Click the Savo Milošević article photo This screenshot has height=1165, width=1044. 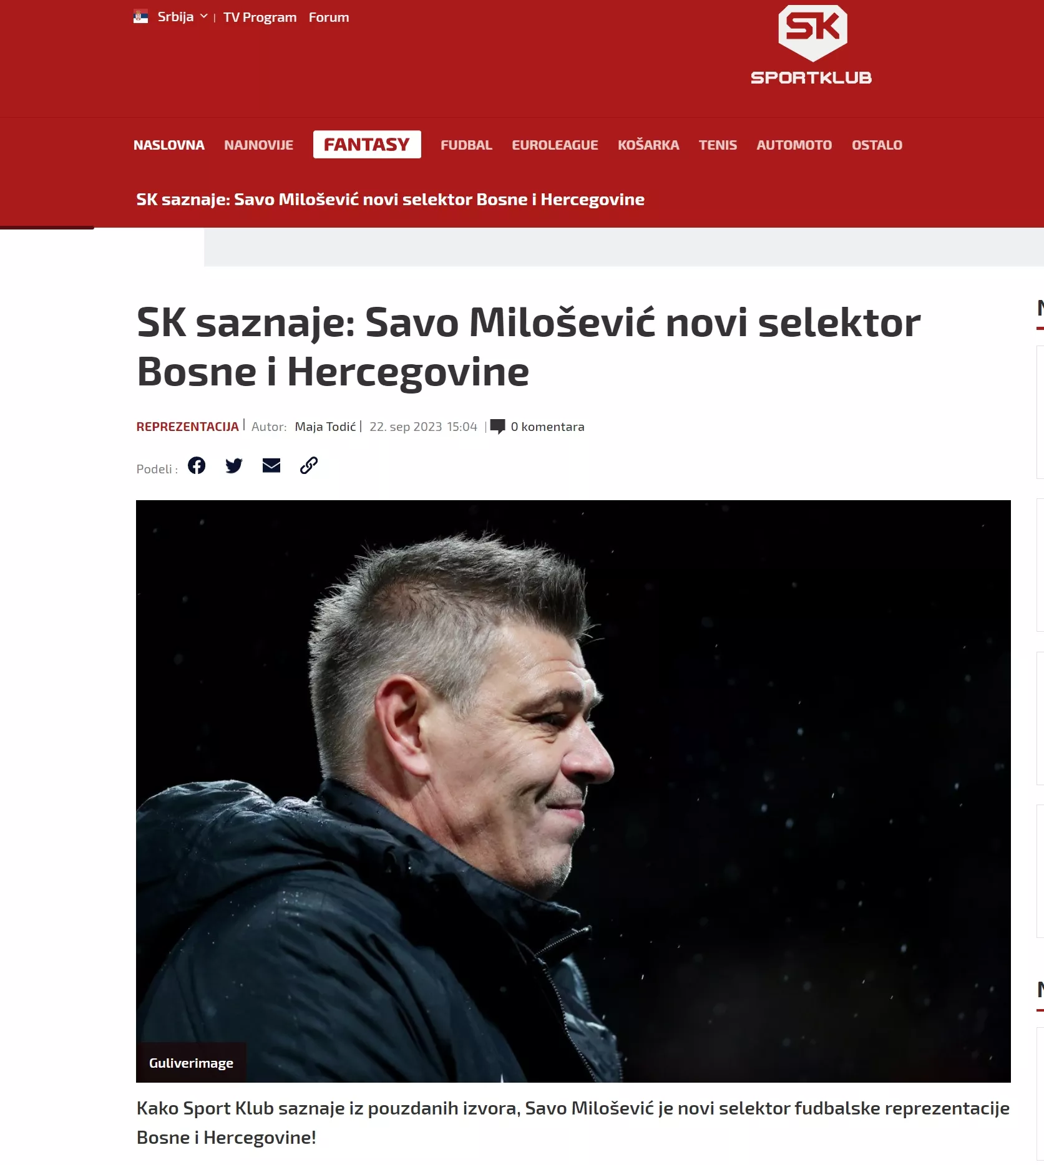click(x=573, y=791)
